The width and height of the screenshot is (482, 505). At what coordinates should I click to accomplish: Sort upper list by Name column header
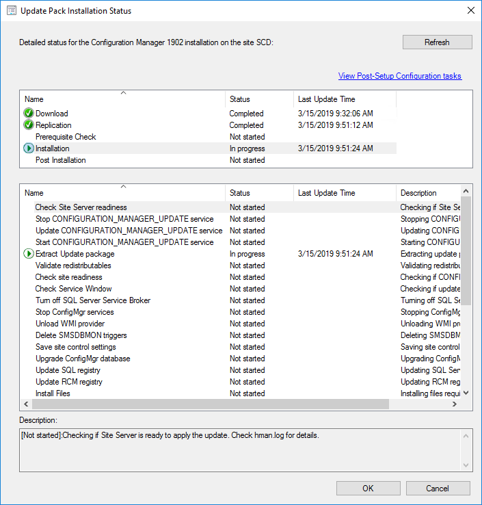click(122, 99)
